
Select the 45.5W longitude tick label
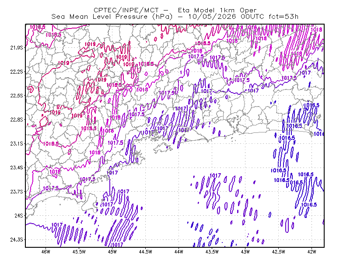[79, 252]
